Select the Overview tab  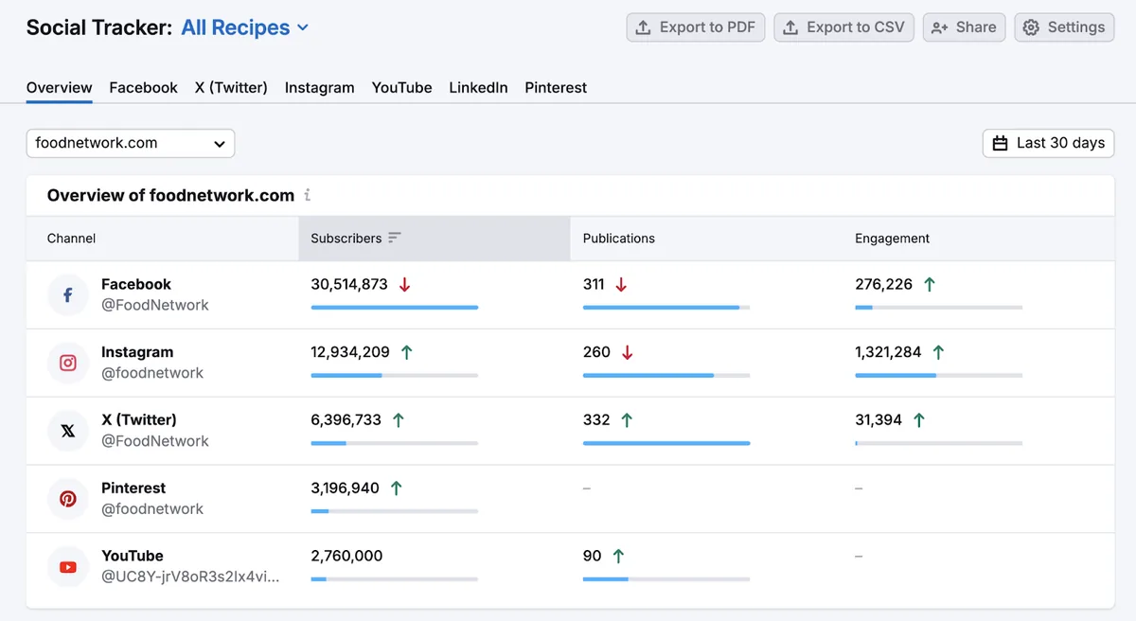[60, 87]
